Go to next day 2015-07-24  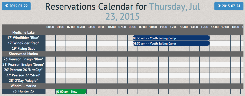tap(229, 6)
